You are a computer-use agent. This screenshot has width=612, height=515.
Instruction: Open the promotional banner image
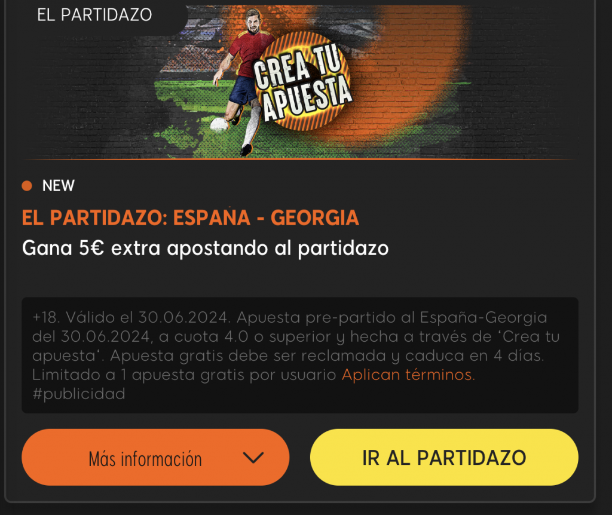300,81
